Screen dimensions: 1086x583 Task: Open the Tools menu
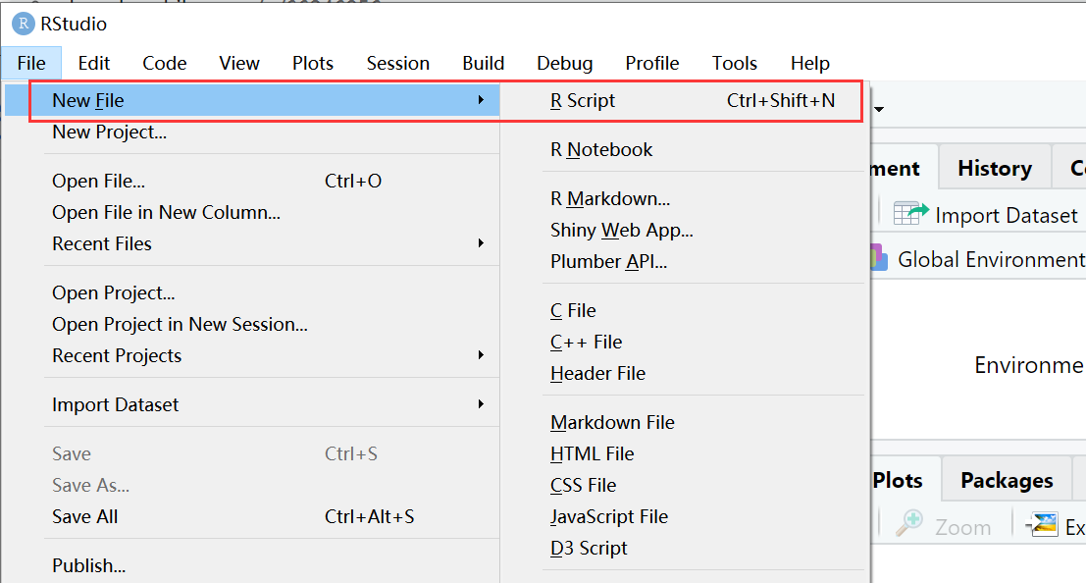pyautogui.click(x=734, y=62)
